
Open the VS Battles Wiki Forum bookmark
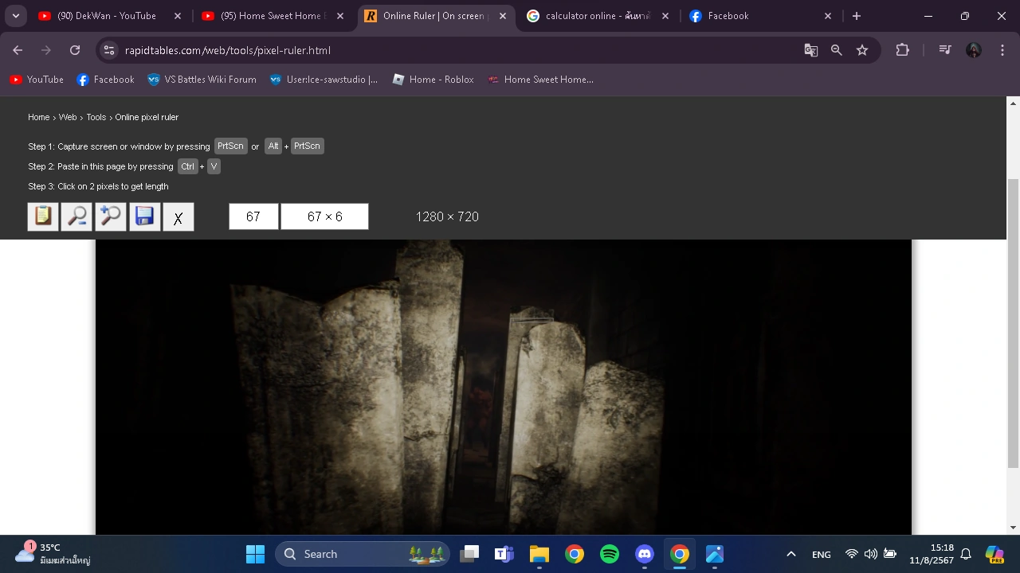(x=202, y=80)
